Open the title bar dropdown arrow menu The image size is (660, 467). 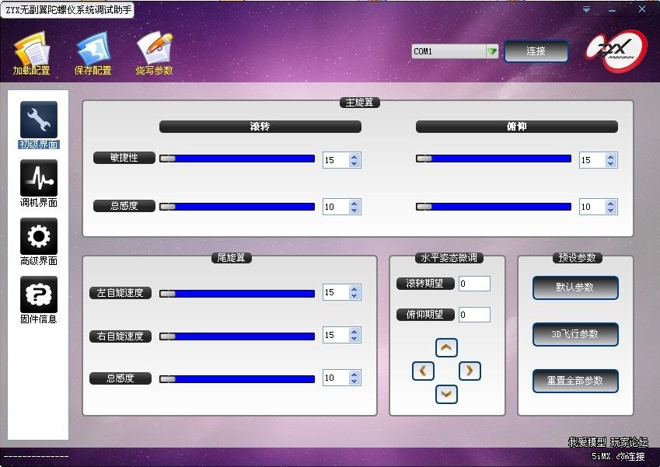pos(586,9)
